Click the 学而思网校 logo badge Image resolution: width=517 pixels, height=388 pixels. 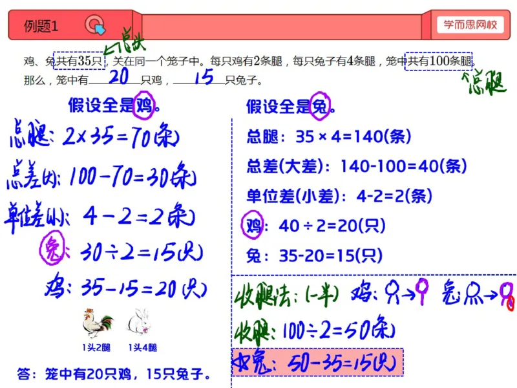[x=470, y=25]
